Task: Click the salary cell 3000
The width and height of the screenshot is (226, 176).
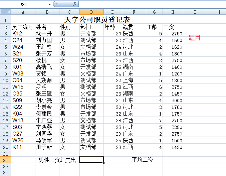Action: (173, 100)
